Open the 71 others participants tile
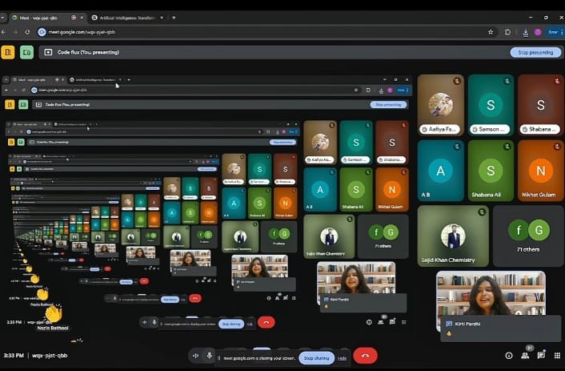Viewport: 565px width, 371px height. click(528, 236)
